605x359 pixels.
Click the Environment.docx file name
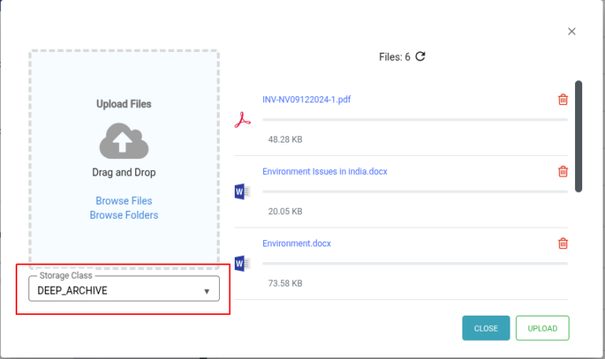pyautogui.click(x=297, y=243)
